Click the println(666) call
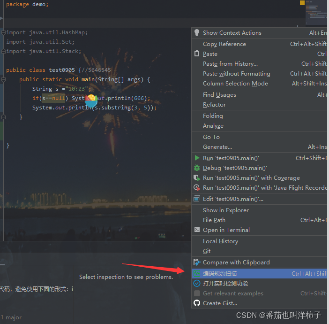Image resolution: width=329 pixels, height=324 pixels. click(127, 98)
